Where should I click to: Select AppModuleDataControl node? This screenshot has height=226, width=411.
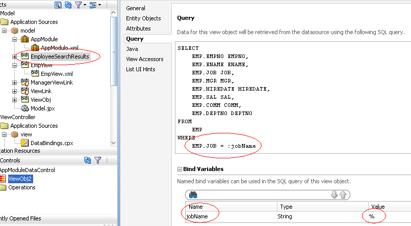coord(27,170)
